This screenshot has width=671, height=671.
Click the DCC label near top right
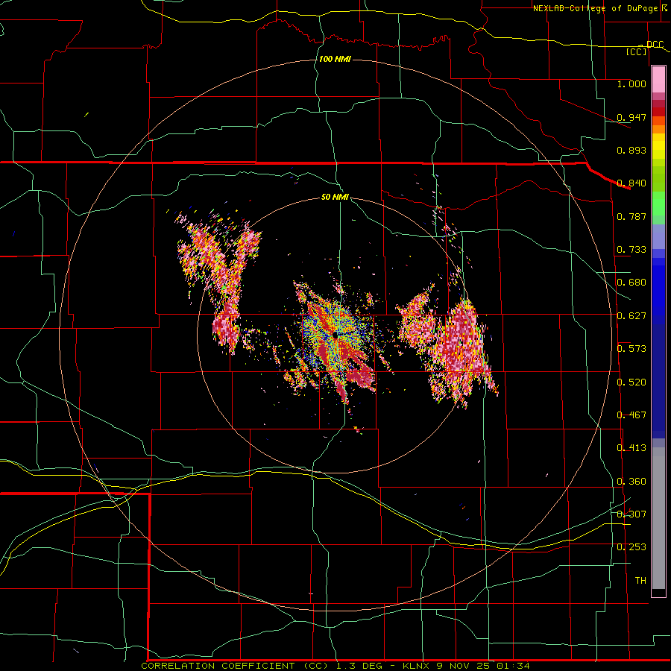(x=655, y=45)
